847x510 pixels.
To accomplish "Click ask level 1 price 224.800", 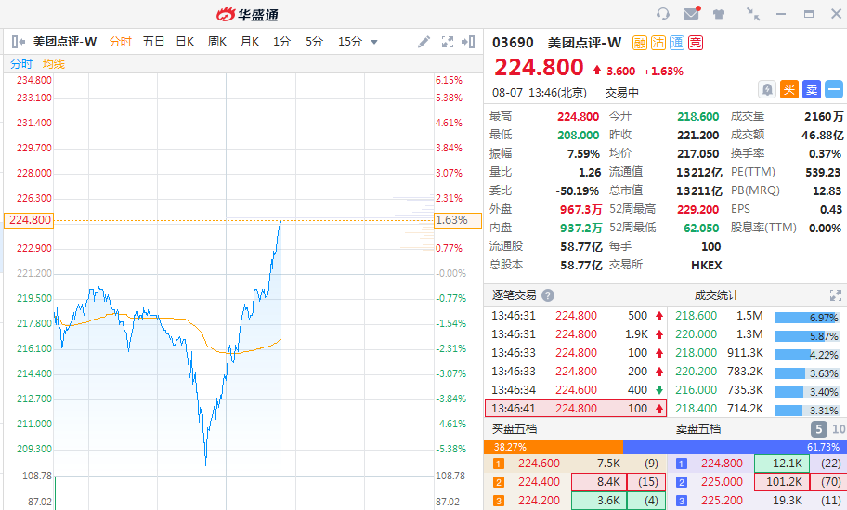I will [723, 464].
